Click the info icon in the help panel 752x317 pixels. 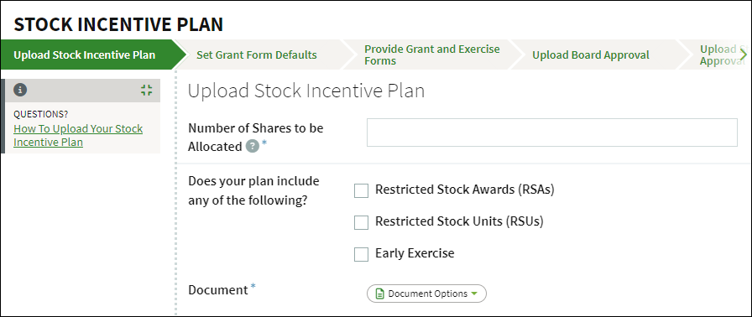click(x=20, y=90)
